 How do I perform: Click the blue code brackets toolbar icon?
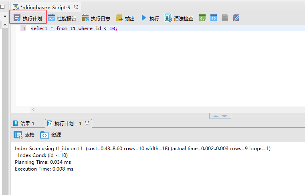(214, 18)
